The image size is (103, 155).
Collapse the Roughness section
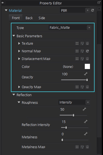click(19, 102)
